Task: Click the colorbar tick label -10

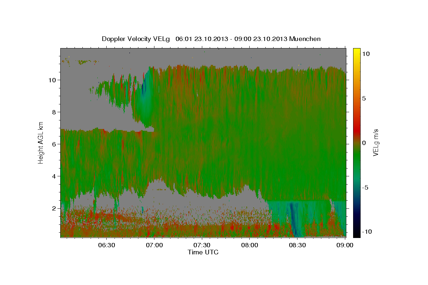Action: (367, 232)
